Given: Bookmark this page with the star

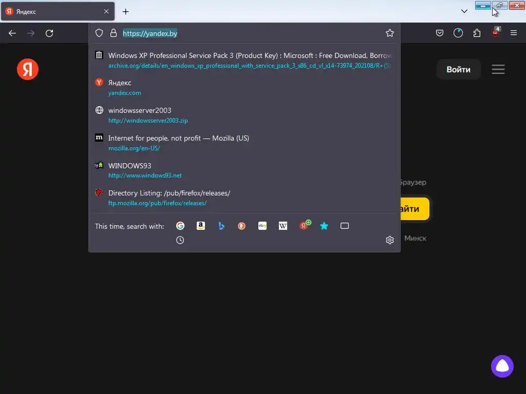Looking at the screenshot, I should [389, 33].
